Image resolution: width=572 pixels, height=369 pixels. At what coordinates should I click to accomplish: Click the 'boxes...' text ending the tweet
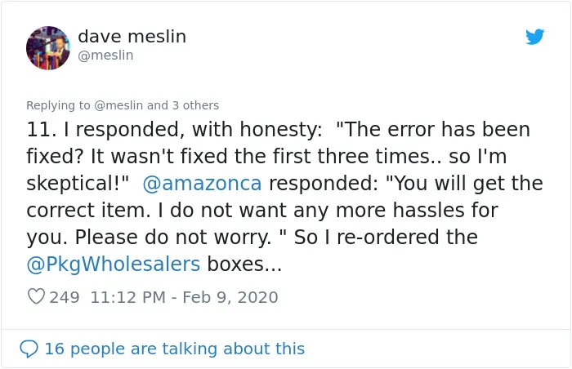(244, 264)
